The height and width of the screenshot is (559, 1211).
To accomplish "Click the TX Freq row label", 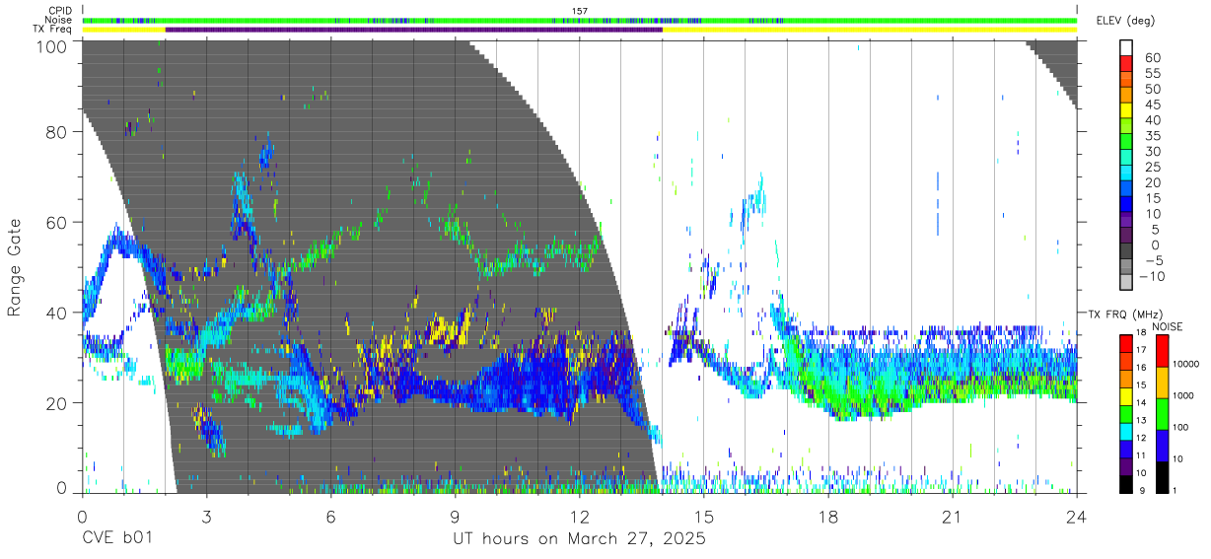I will pos(54,30).
